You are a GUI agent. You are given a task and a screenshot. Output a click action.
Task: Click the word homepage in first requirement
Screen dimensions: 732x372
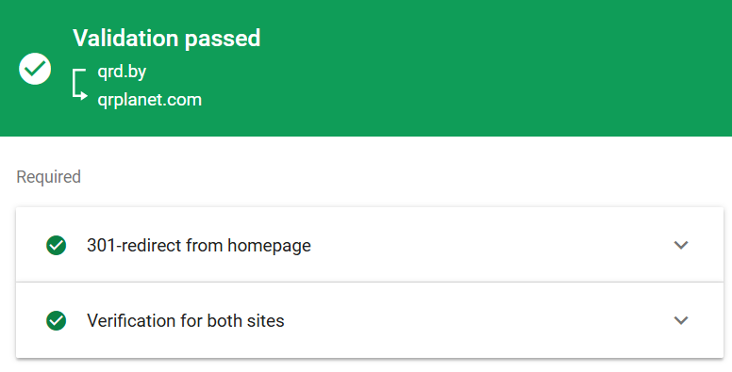point(269,245)
